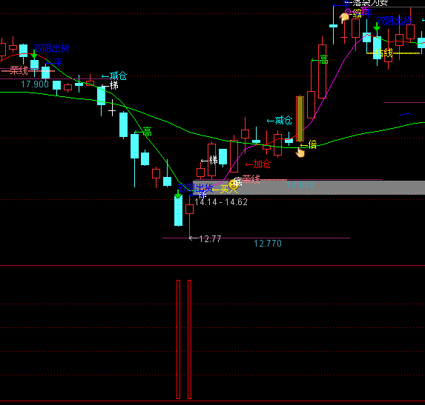Click the hand pointer icon beside 倍
The image size is (425, 405).
(x=300, y=152)
